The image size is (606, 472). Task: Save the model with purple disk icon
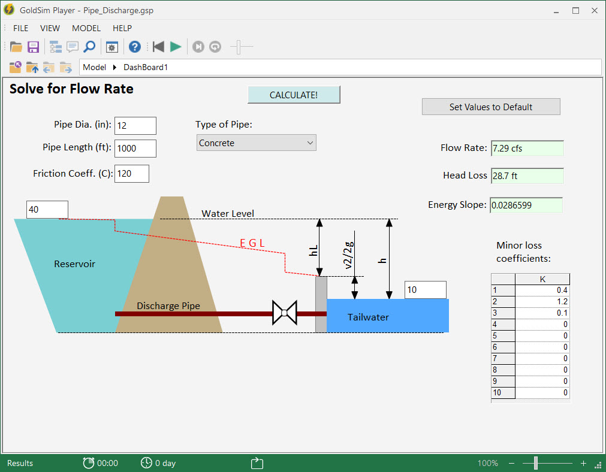coord(33,47)
